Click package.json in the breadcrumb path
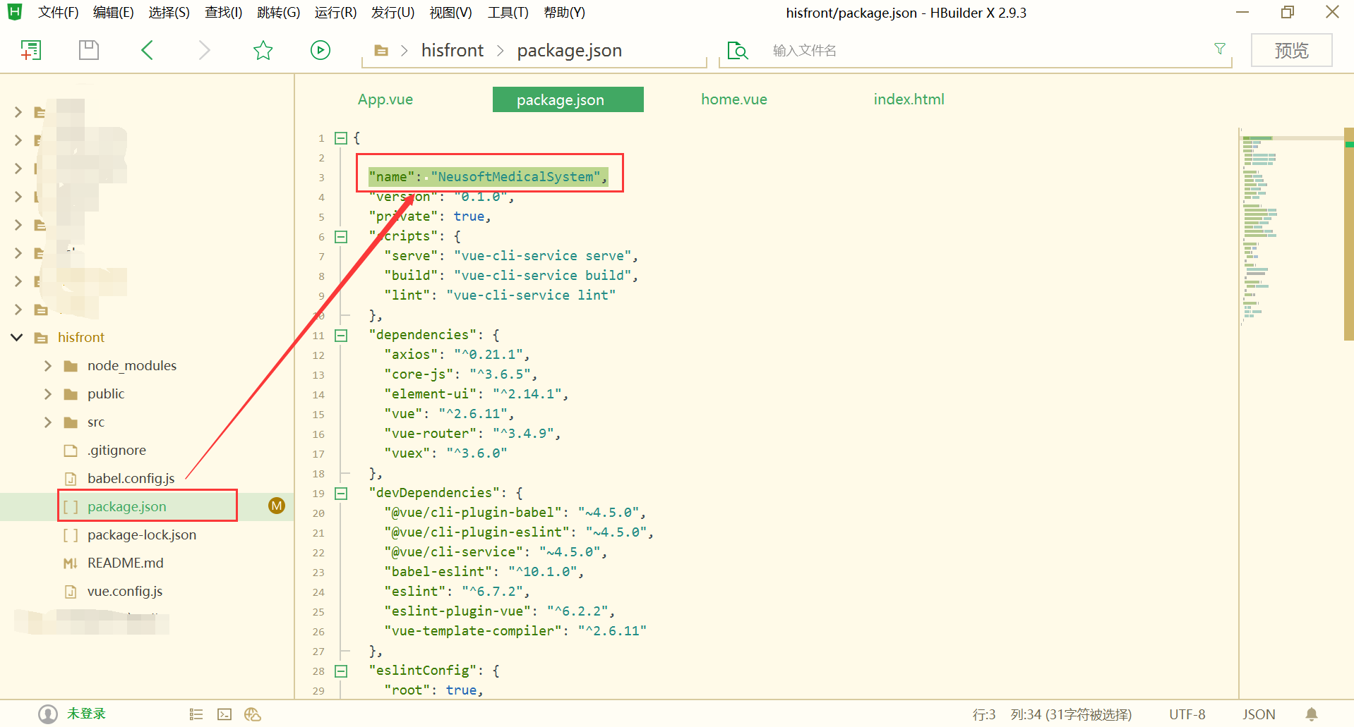 click(x=570, y=51)
